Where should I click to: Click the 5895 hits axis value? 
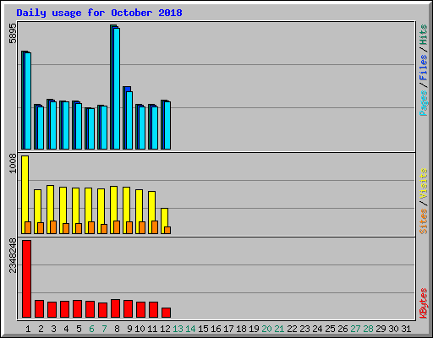(13, 34)
